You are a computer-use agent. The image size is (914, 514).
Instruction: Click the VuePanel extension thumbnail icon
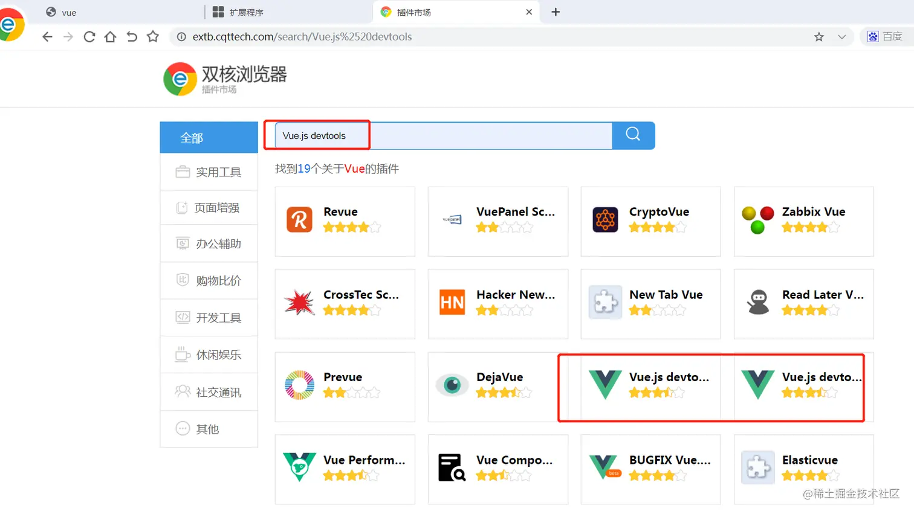point(452,220)
